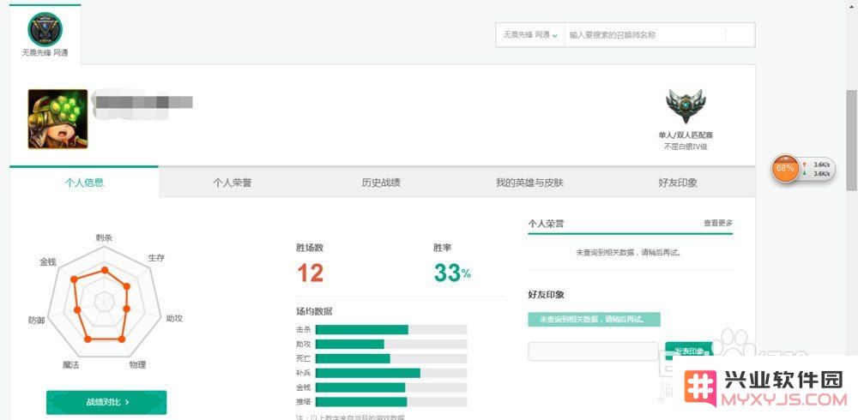The height and width of the screenshot is (420, 858).
Task: Click the 死亡 stat bar
Action: (391, 359)
